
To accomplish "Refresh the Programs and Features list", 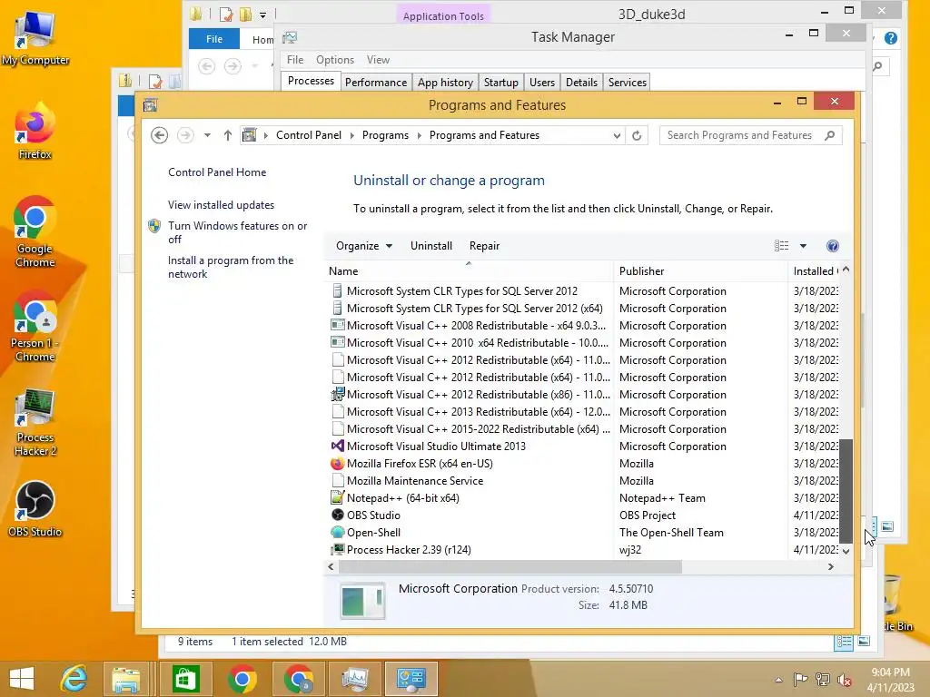I will 637,135.
